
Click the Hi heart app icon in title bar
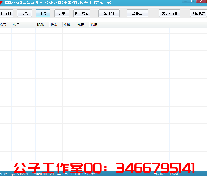point(1,2)
